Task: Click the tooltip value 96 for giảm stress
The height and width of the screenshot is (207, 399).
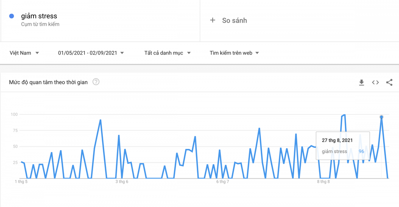Action: (x=361, y=152)
